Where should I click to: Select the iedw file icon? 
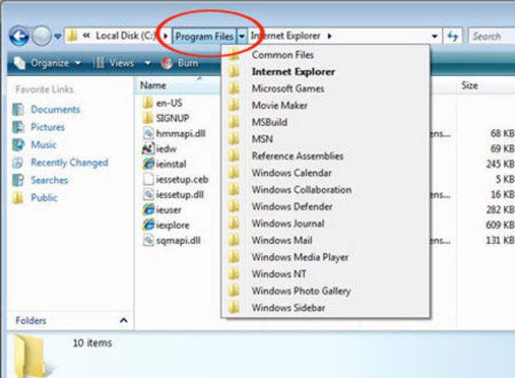[148, 149]
